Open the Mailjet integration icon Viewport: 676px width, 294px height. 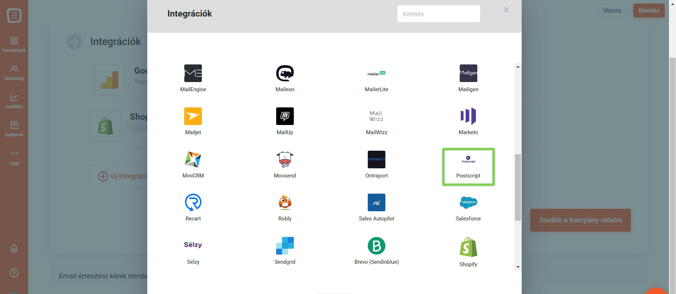click(193, 116)
